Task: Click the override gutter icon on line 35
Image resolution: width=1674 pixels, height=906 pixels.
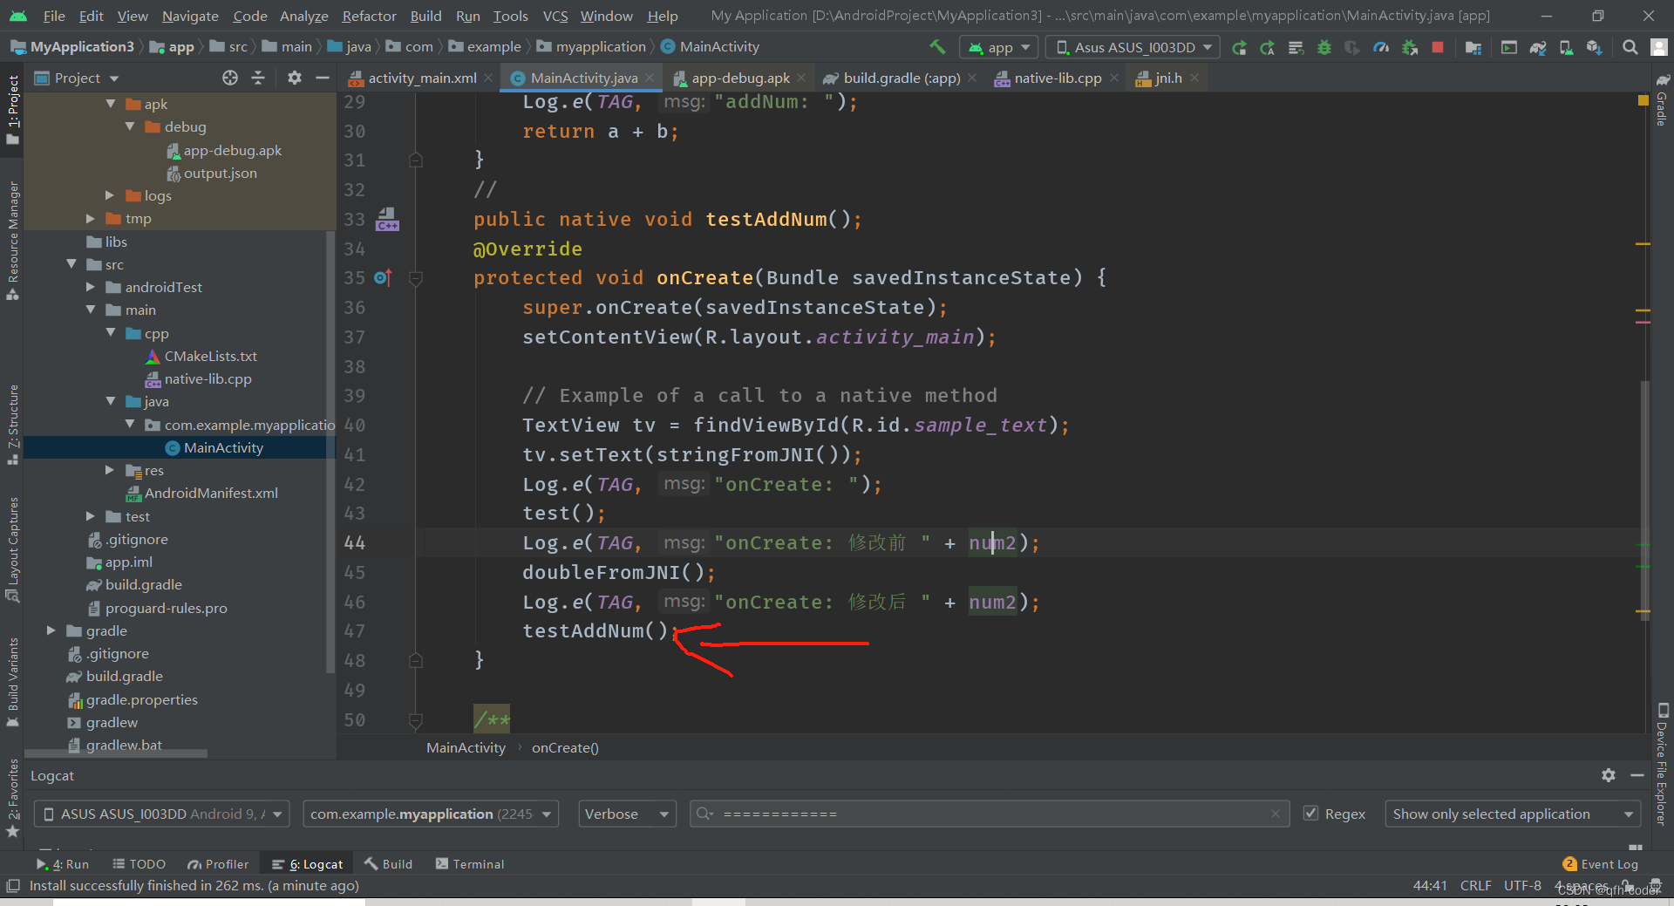Action: coord(383,278)
